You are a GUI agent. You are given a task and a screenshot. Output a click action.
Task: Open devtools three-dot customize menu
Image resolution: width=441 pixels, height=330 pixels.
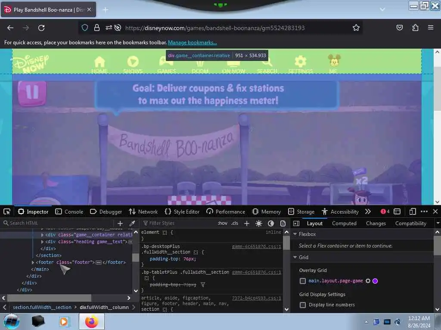[x=424, y=211]
